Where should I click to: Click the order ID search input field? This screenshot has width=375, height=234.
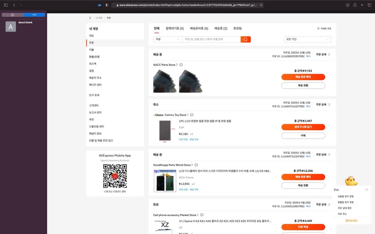211,39
